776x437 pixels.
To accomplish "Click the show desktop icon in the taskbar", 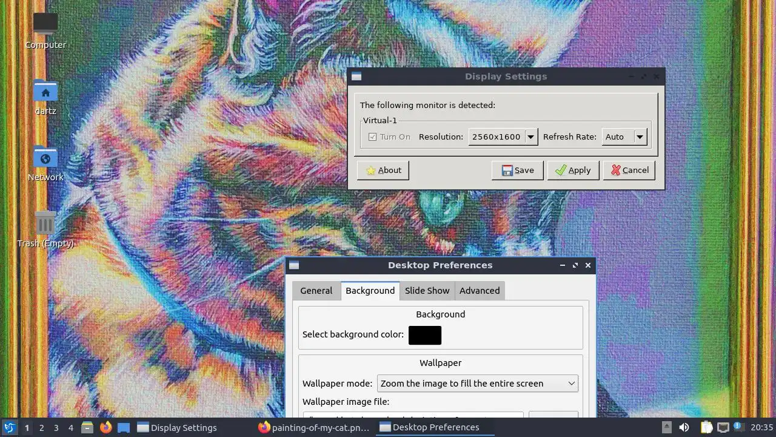I will (x=124, y=427).
